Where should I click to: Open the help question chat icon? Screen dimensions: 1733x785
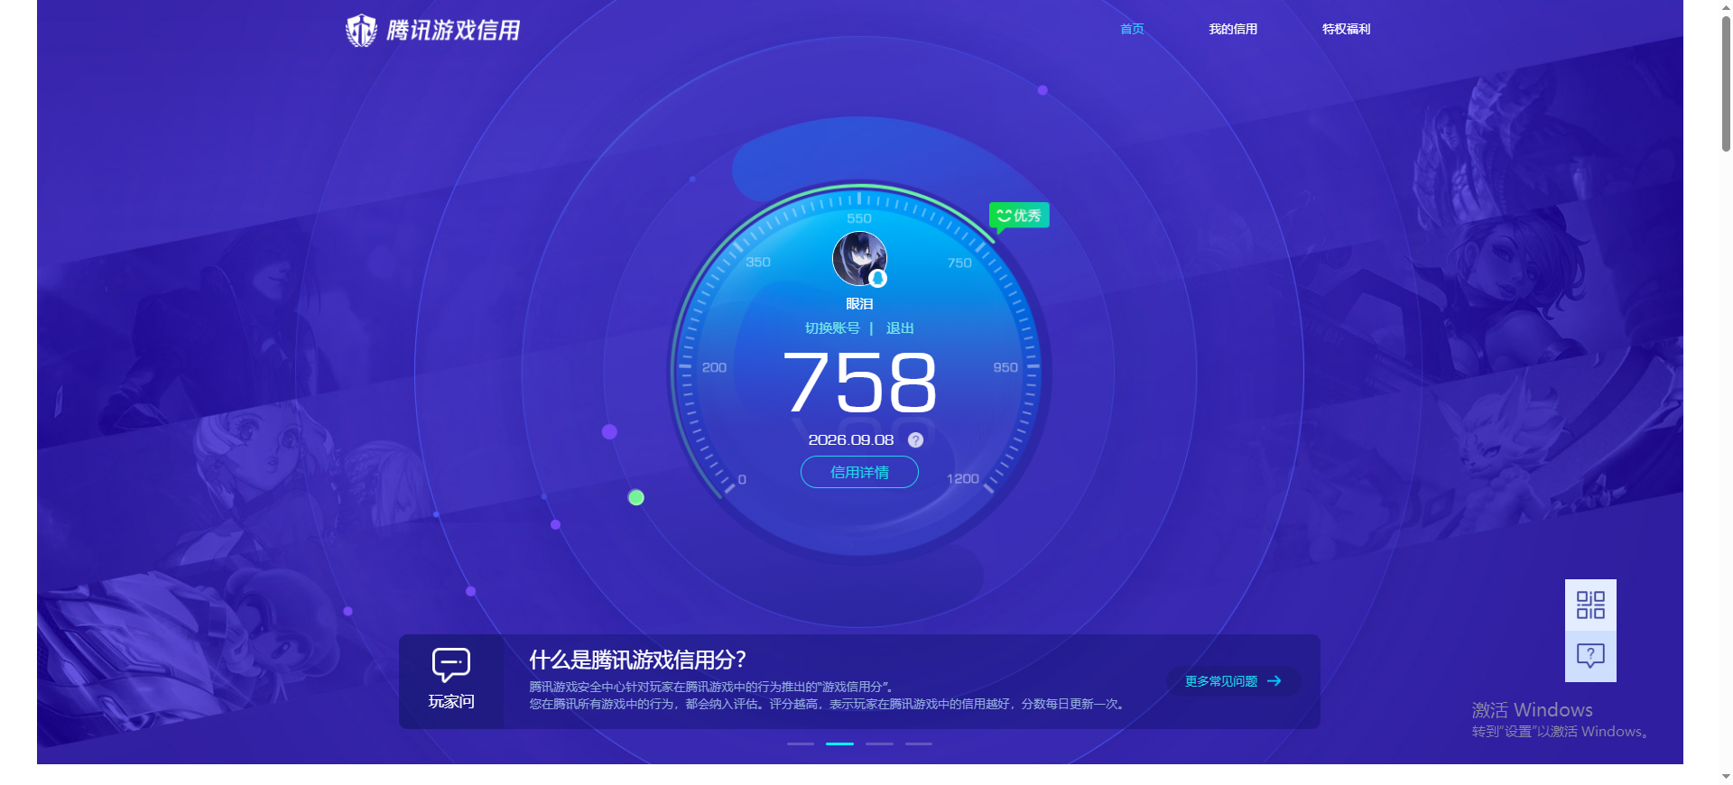click(x=1590, y=656)
